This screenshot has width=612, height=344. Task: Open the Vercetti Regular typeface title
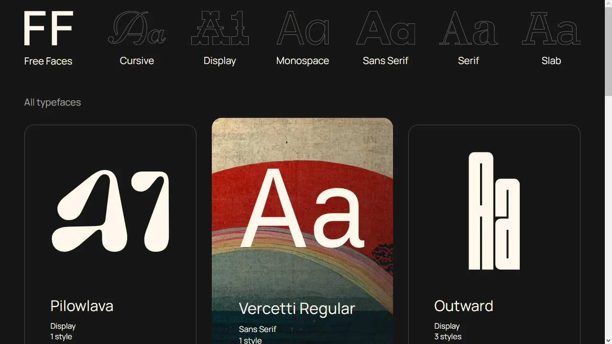pyautogui.click(x=297, y=309)
